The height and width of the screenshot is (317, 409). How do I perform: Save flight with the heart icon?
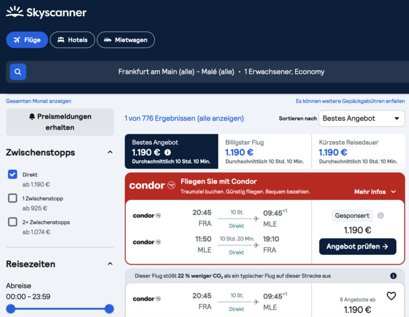[391, 296]
